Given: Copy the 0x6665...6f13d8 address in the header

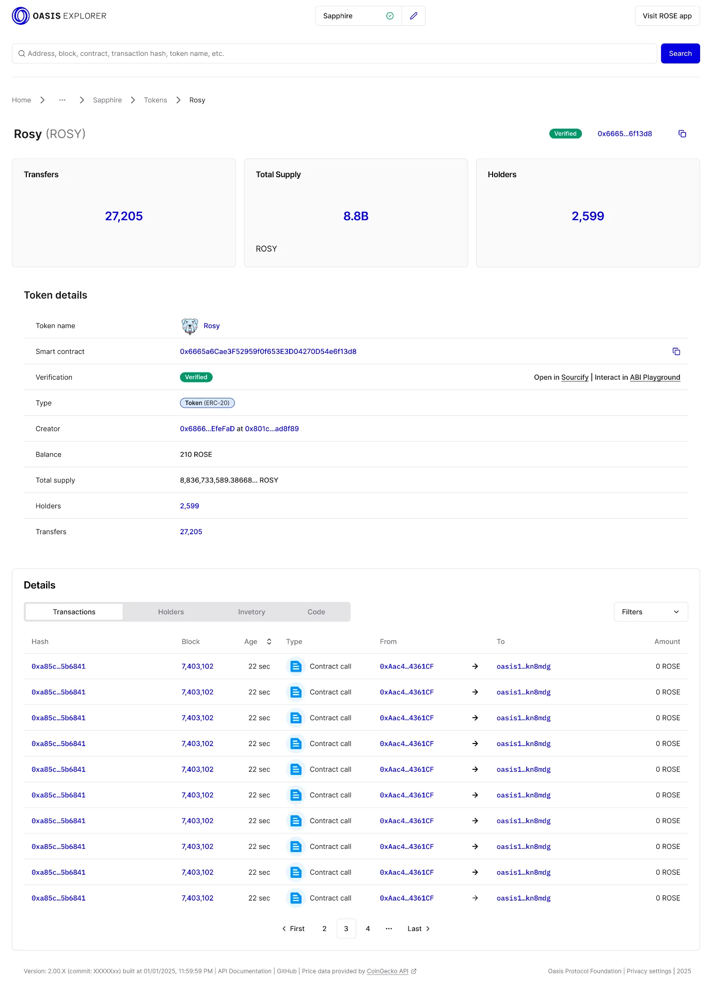Looking at the screenshot, I should (682, 134).
